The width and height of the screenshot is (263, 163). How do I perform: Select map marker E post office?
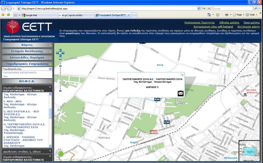click(x=167, y=122)
